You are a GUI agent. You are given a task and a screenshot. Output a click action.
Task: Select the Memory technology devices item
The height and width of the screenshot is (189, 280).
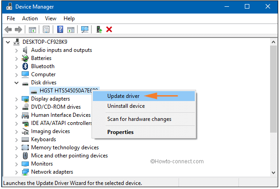(64, 148)
